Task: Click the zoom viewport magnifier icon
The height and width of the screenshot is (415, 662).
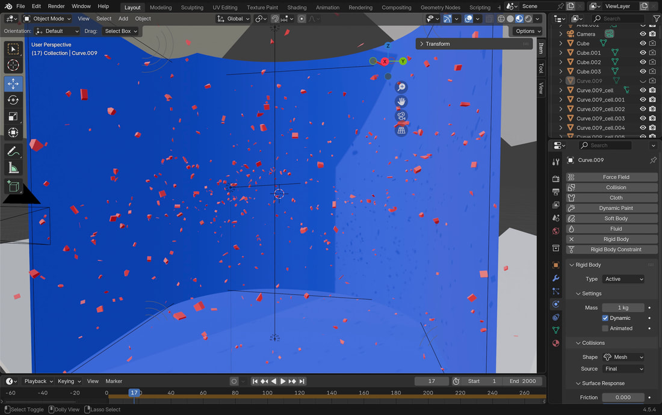Action: (x=401, y=87)
